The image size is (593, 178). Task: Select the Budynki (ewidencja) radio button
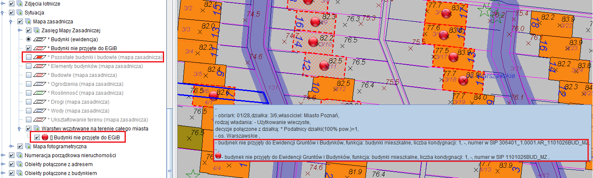(x=28, y=39)
